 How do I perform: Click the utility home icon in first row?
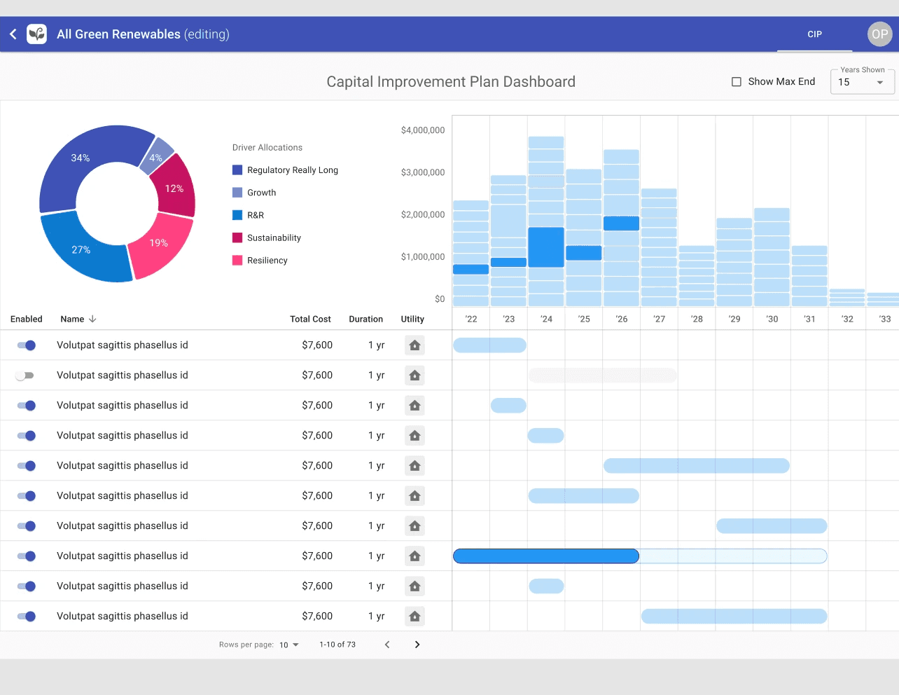[x=414, y=345]
